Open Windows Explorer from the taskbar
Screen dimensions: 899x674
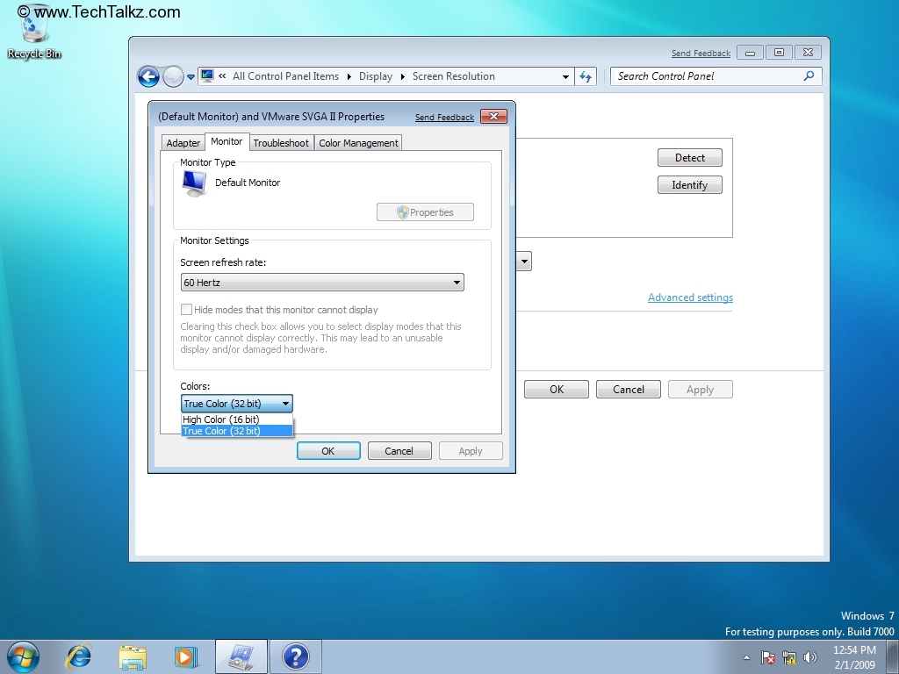132,656
